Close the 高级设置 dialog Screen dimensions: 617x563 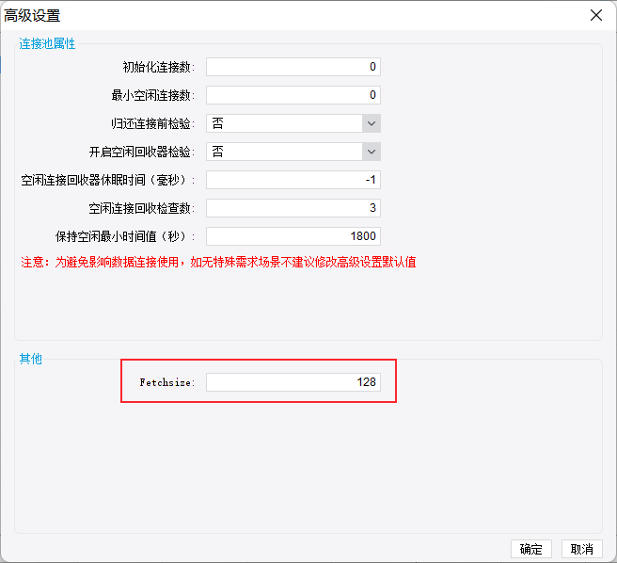point(596,15)
